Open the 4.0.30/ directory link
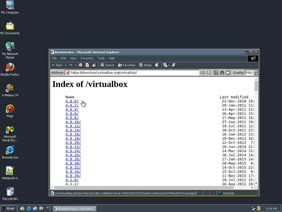Viewport: 282px width, 212px height. point(73,163)
